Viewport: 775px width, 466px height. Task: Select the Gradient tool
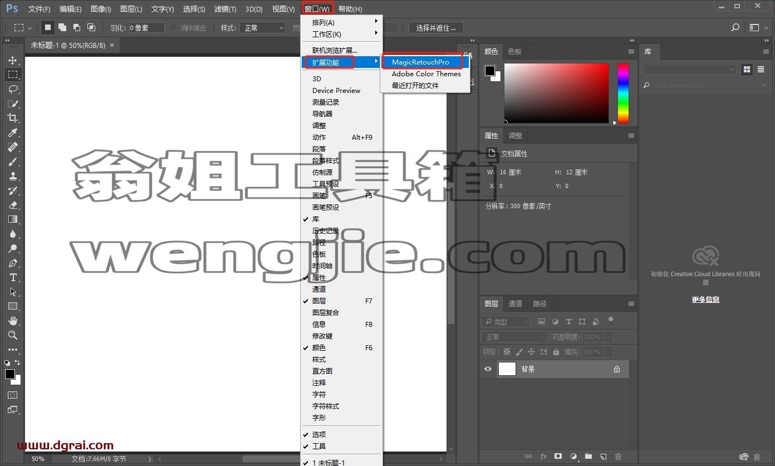12,219
